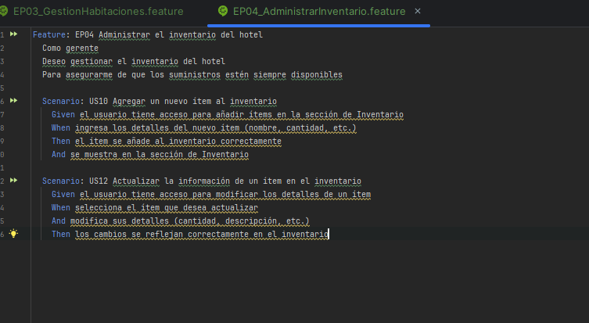Close the EP04_AdministrarInventario.feature tab
Image resolution: width=589 pixels, height=323 pixels.
(418, 11)
